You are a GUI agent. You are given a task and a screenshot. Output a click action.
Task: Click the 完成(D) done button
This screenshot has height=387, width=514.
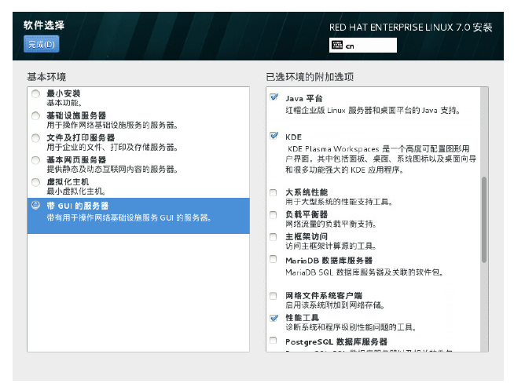click(42, 44)
